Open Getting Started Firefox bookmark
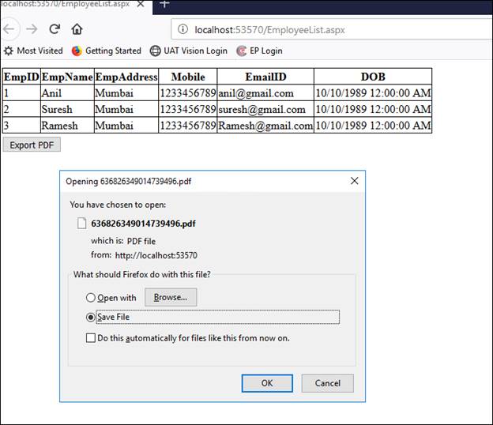Screen dimensions: 493x425 click(x=107, y=51)
